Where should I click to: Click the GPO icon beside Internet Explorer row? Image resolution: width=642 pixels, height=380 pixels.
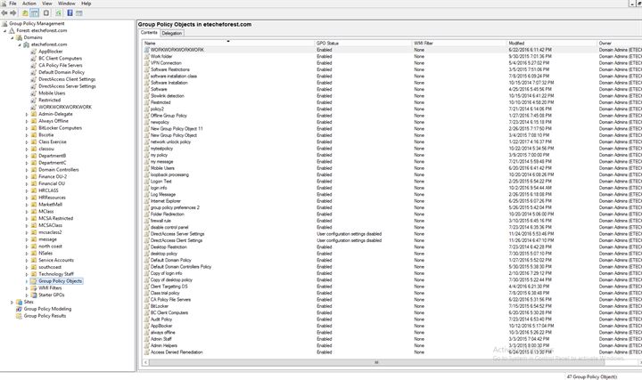pyautogui.click(x=146, y=201)
